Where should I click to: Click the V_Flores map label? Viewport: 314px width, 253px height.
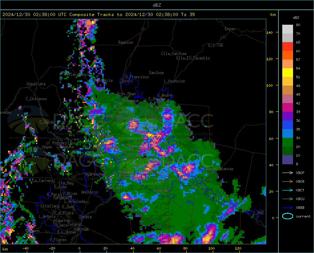(58, 240)
